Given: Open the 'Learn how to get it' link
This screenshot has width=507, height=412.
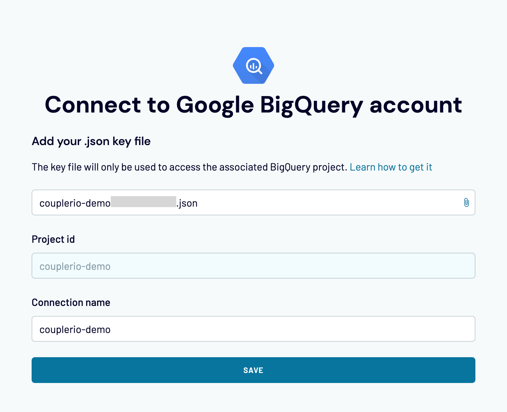Looking at the screenshot, I should click(391, 167).
